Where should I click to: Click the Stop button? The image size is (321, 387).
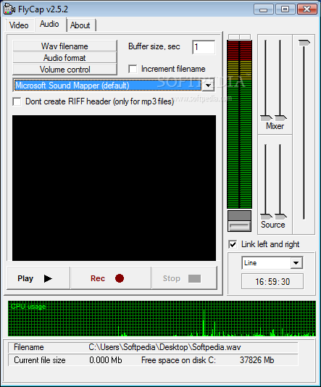185,278
